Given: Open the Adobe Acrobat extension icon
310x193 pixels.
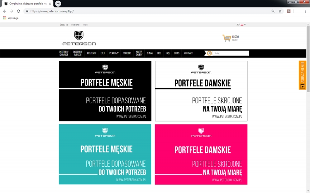Looking at the screenshot, I should point(289,11).
